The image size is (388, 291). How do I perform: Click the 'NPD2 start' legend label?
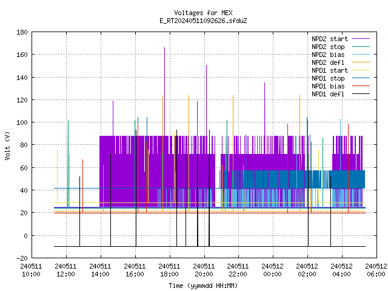pos(330,39)
